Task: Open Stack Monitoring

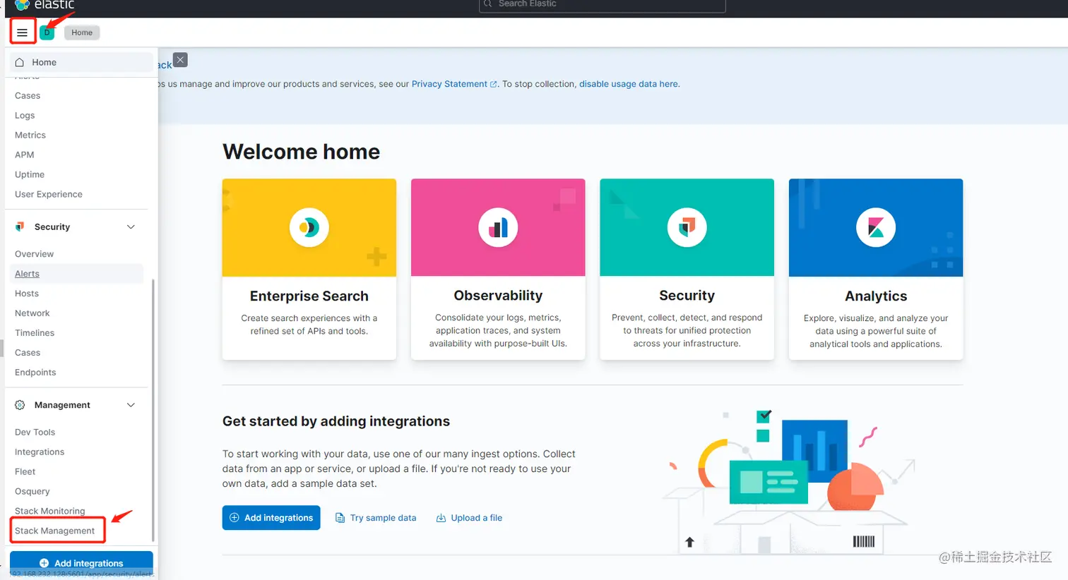Action: (x=49, y=511)
